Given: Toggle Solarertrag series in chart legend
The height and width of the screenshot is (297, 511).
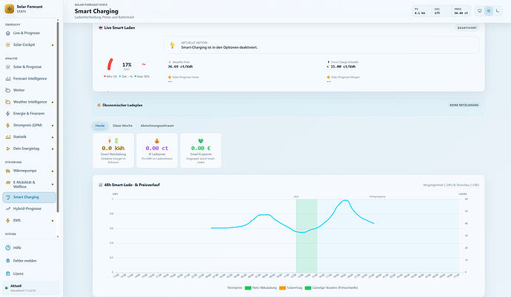Looking at the screenshot, I should pyautogui.click(x=291, y=288).
